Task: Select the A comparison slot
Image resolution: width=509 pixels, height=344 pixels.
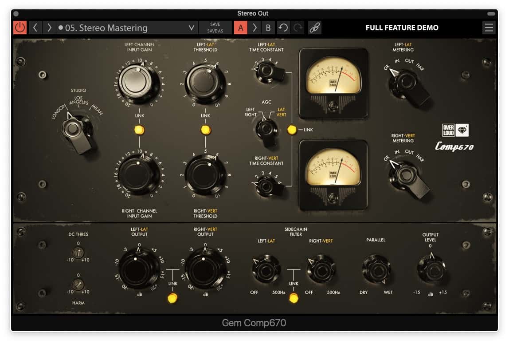Action: click(x=241, y=28)
